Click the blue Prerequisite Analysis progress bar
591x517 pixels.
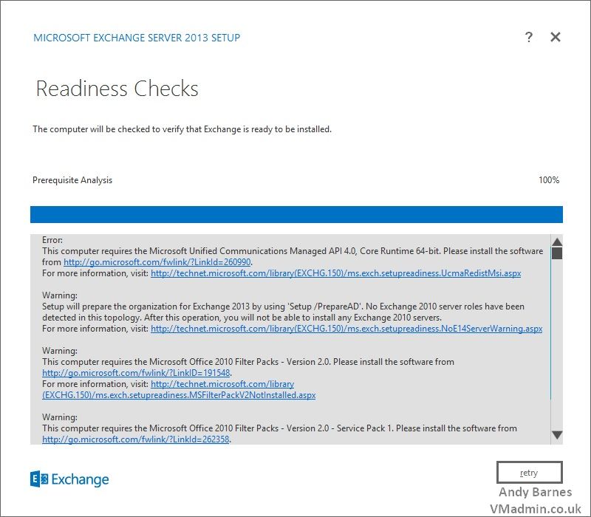click(x=295, y=214)
